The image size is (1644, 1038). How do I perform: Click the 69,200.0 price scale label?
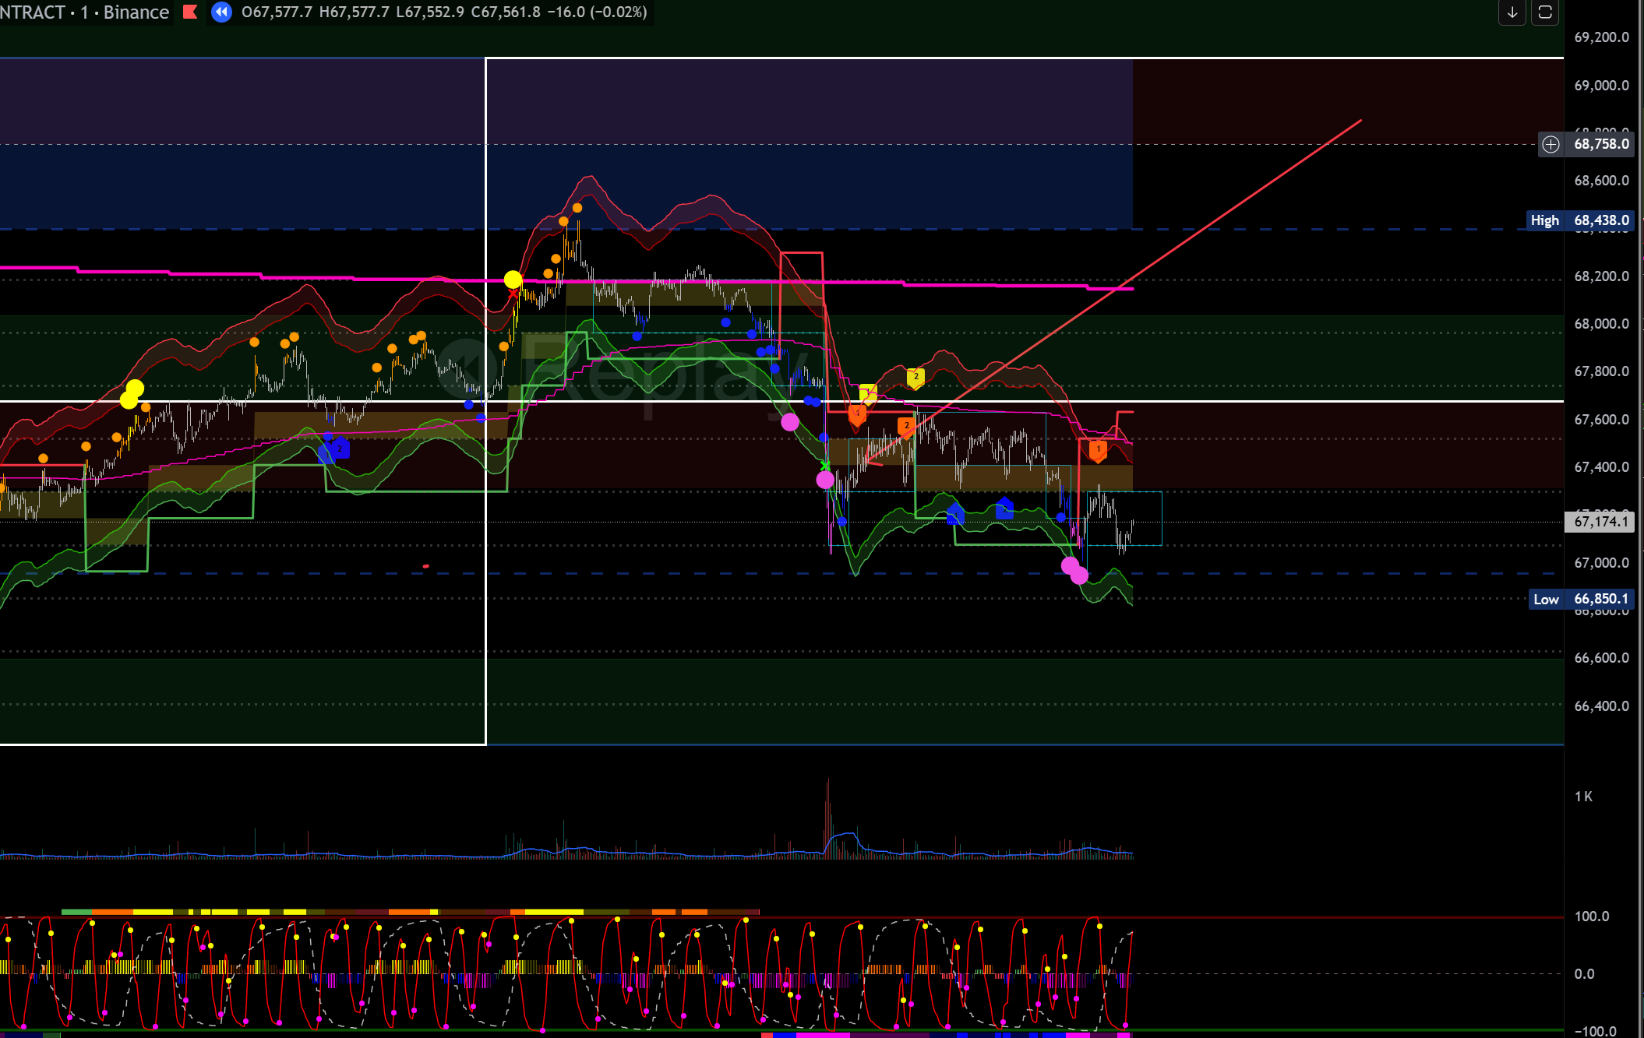[1600, 37]
